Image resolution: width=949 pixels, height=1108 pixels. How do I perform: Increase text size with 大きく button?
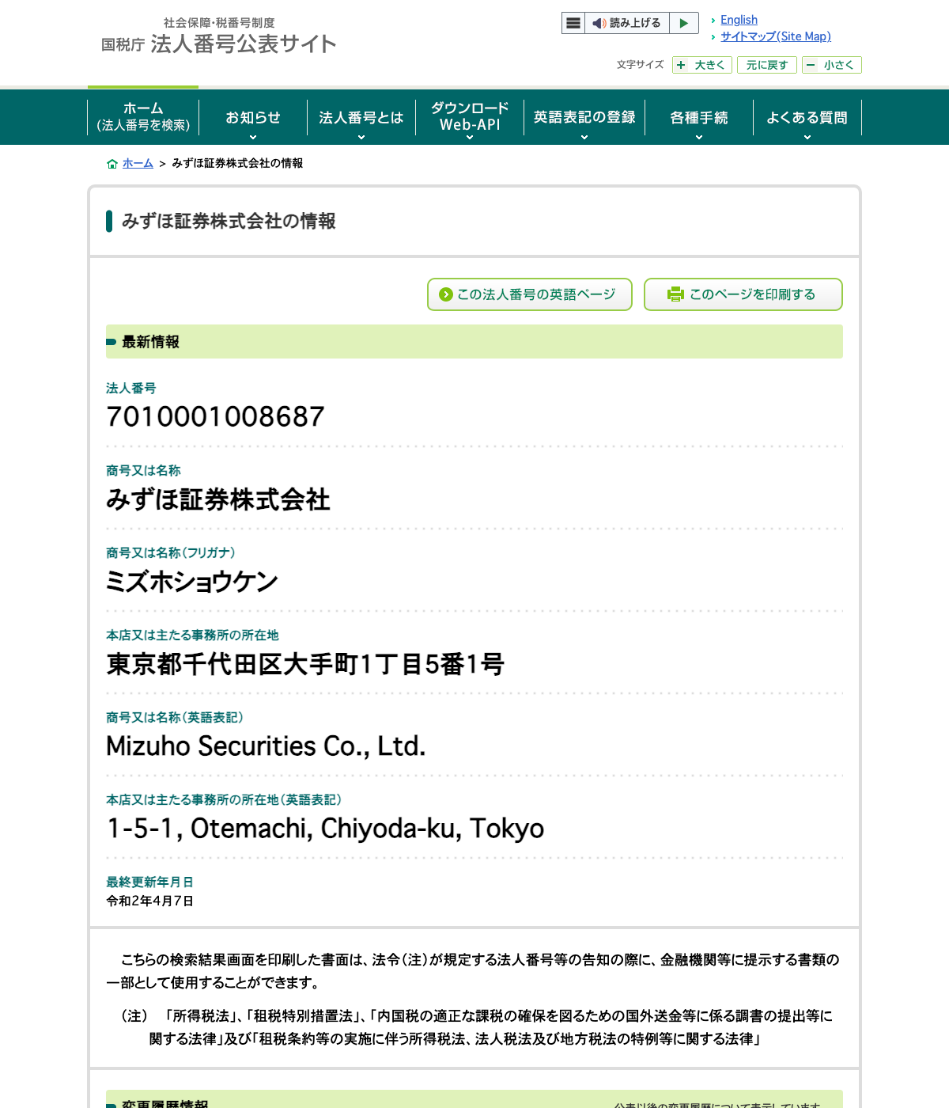702,65
